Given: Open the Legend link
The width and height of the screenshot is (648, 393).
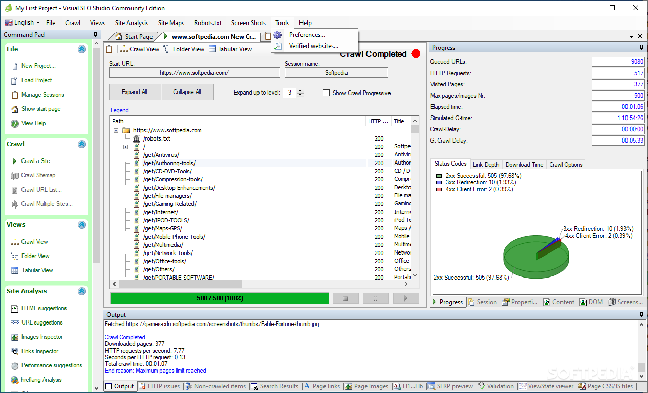Looking at the screenshot, I should coord(120,110).
